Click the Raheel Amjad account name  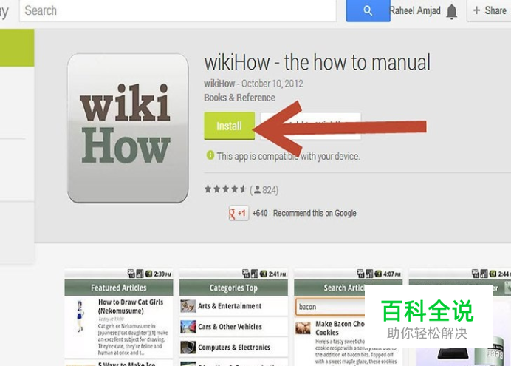click(x=415, y=11)
